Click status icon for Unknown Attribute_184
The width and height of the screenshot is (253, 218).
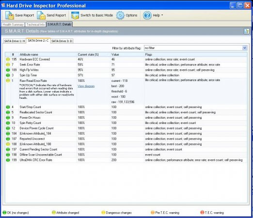pyautogui.click(x=8, y=134)
